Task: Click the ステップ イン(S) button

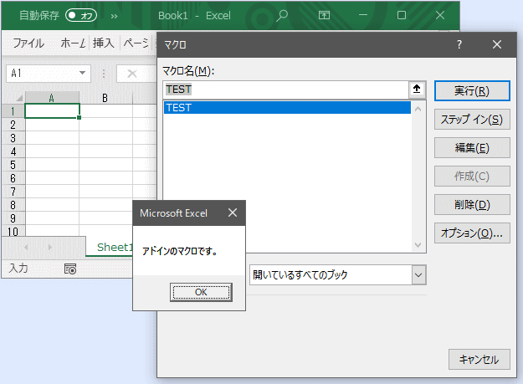Action: click(472, 119)
